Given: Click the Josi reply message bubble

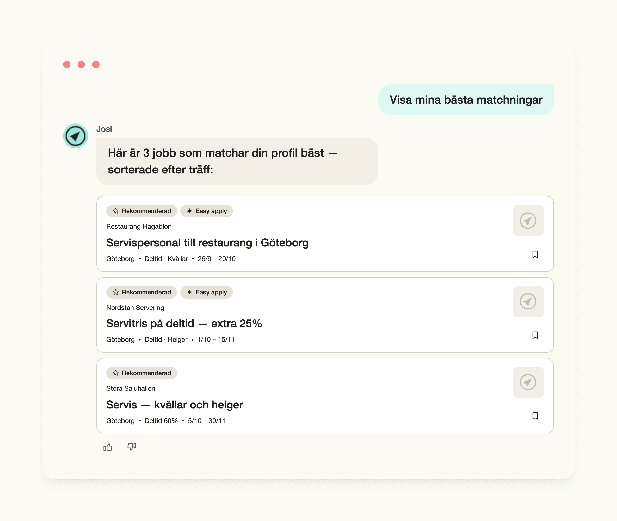Looking at the screenshot, I should click(x=237, y=162).
